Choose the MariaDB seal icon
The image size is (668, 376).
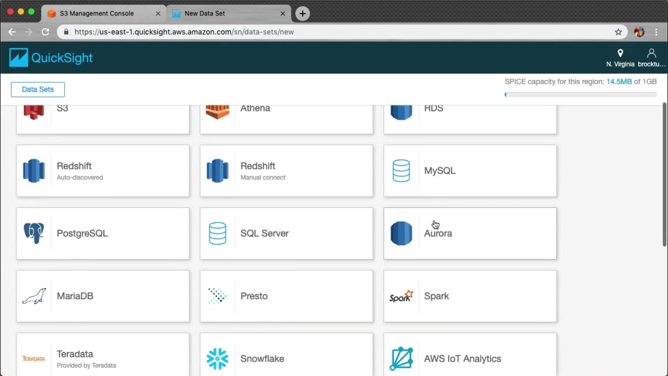click(34, 296)
